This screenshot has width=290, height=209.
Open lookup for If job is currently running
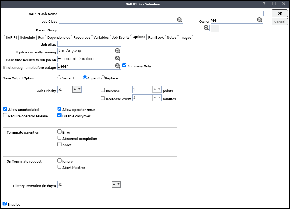click(x=118, y=51)
